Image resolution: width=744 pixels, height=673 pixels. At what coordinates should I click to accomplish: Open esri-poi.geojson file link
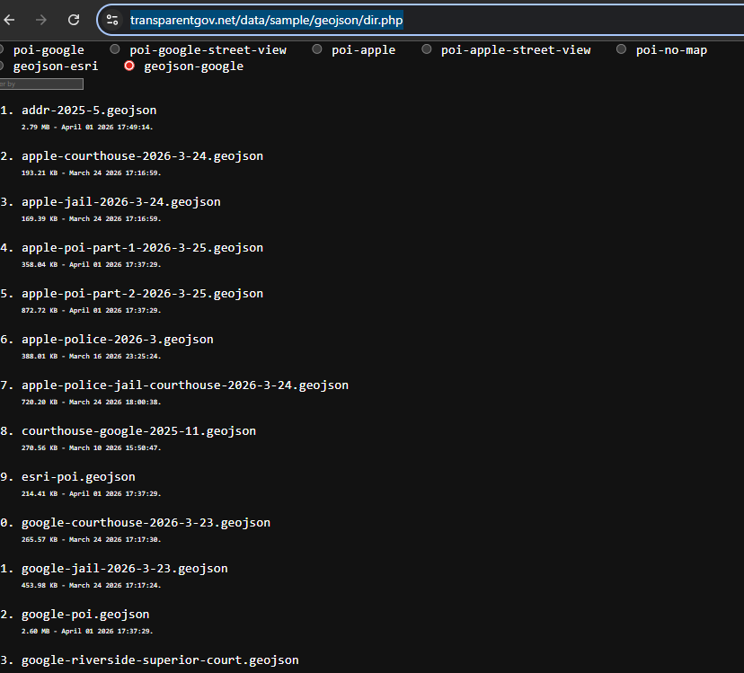coord(78,477)
